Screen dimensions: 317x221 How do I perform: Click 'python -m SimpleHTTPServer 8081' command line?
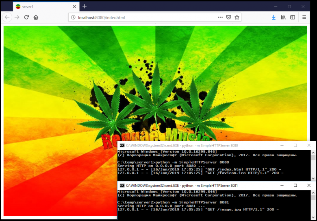pyautogui.click(x=192, y=202)
